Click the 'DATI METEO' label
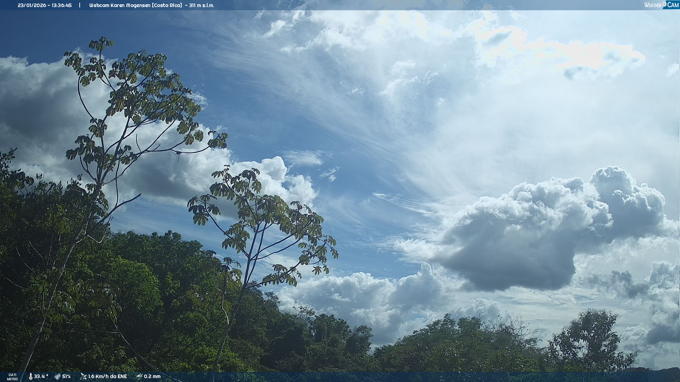This screenshot has width=680, height=382. tap(12, 377)
